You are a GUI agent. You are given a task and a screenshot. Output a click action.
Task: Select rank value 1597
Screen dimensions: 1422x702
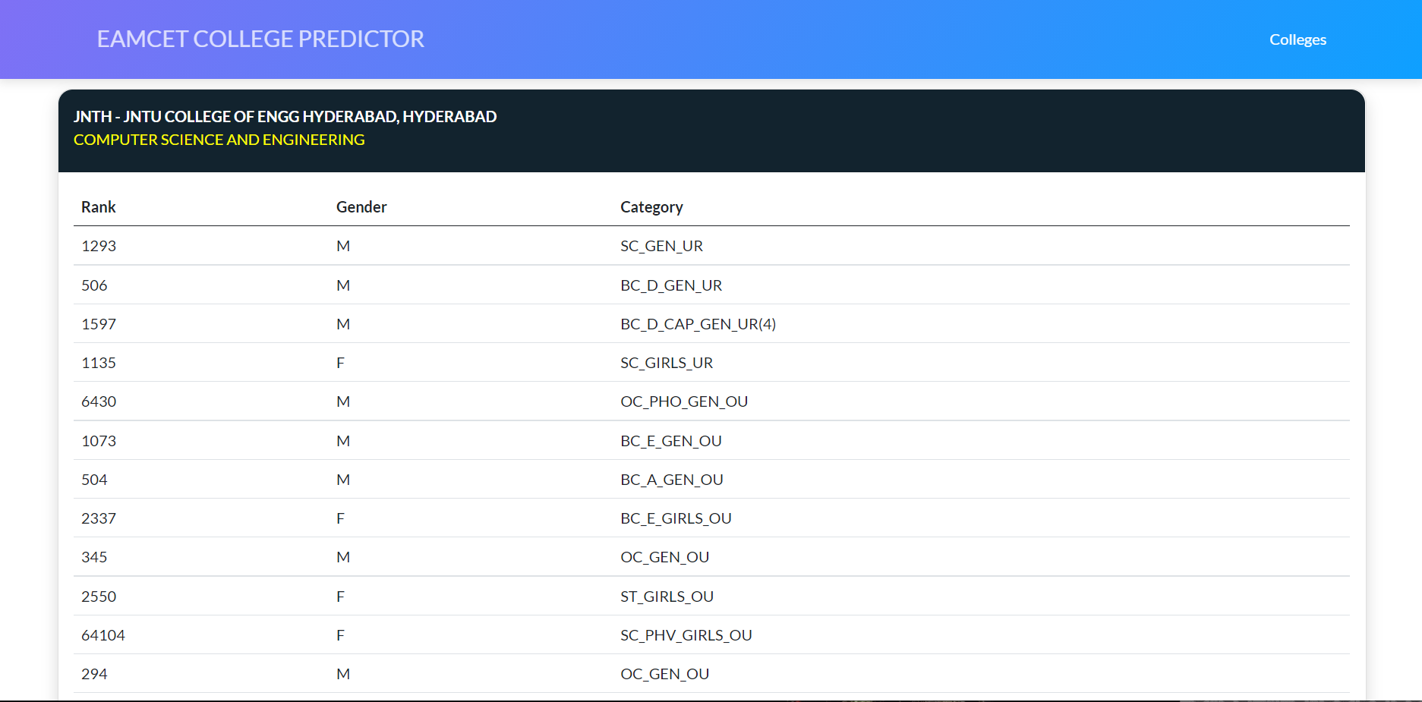pyautogui.click(x=99, y=324)
